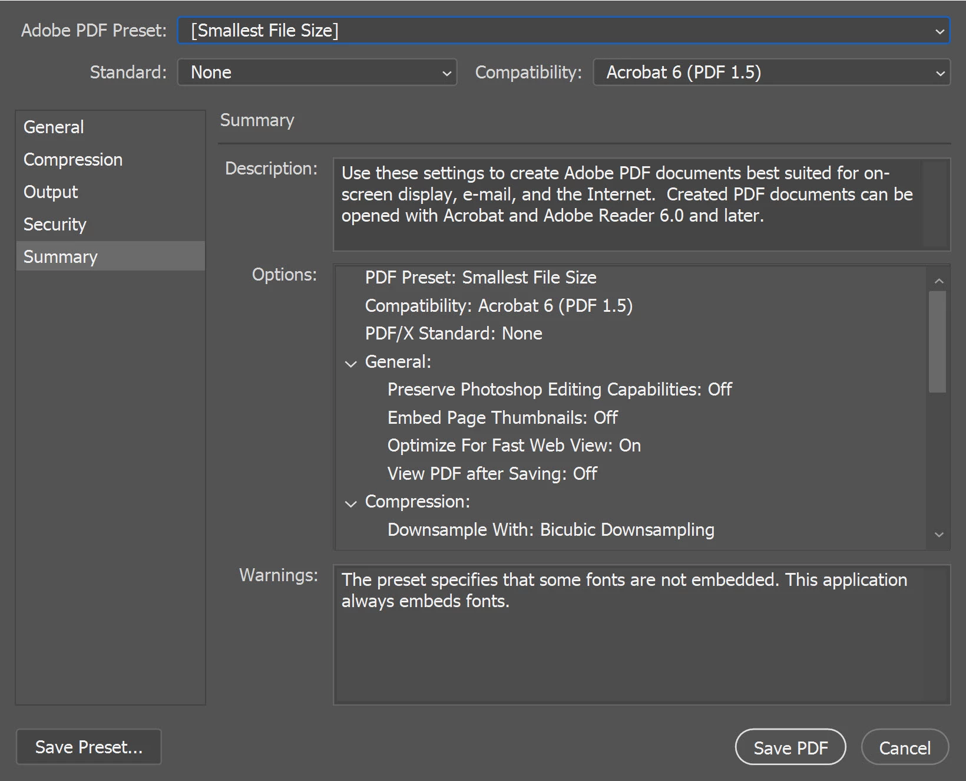Select 'Optimize For Fast Web View: On' row
Screen dimensions: 966x781
click(x=514, y=445)
